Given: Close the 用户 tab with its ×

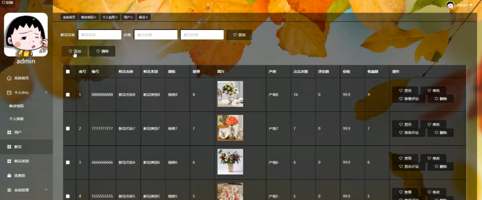Looking at the screenshot, I should pos(131,18).
